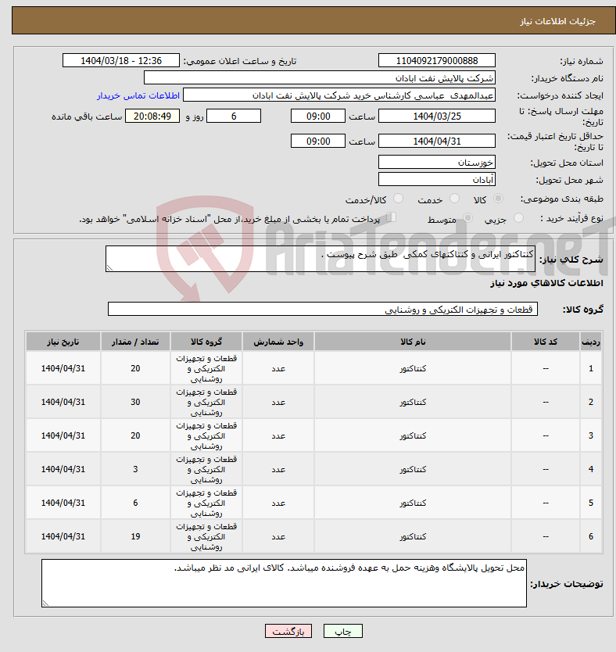Click the response deadline date 1404/03/25 field
The width and height of the screenshot is (616, 652).
coord(437,116)
